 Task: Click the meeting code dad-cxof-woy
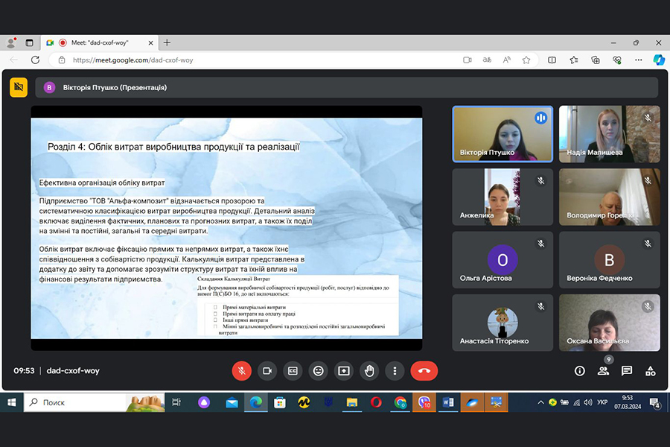click(x=73, y=371)
